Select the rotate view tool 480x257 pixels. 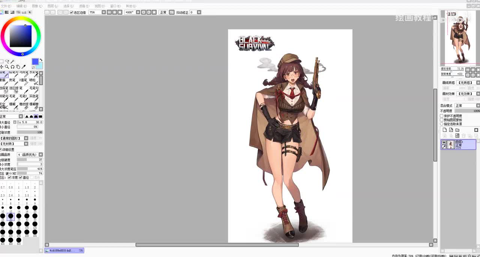click(12, 67)
